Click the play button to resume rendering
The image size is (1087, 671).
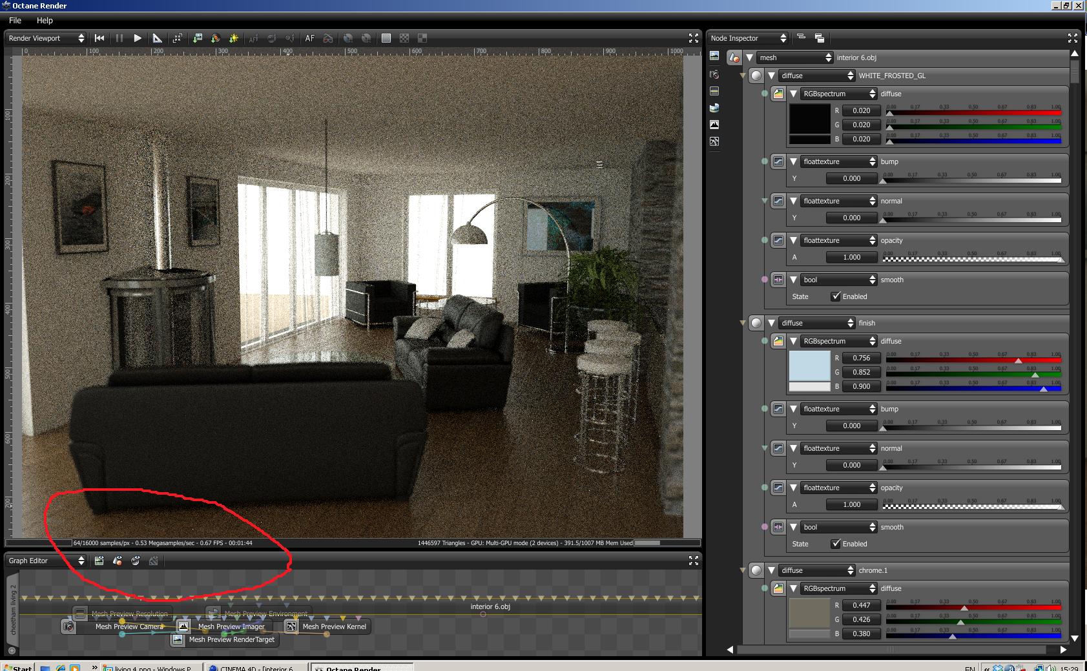[x=138, y=38]
